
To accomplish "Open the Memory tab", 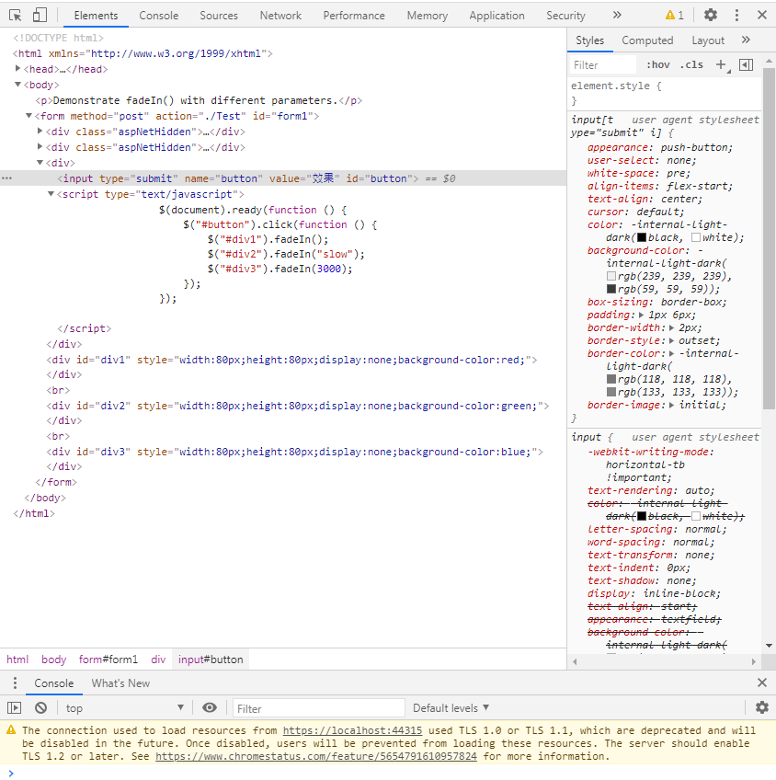I will 427,16.
